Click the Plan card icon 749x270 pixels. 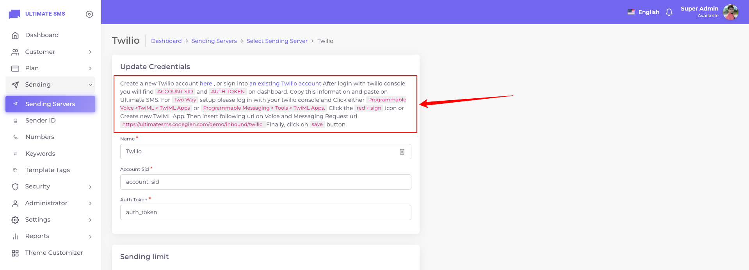(15, 68)
